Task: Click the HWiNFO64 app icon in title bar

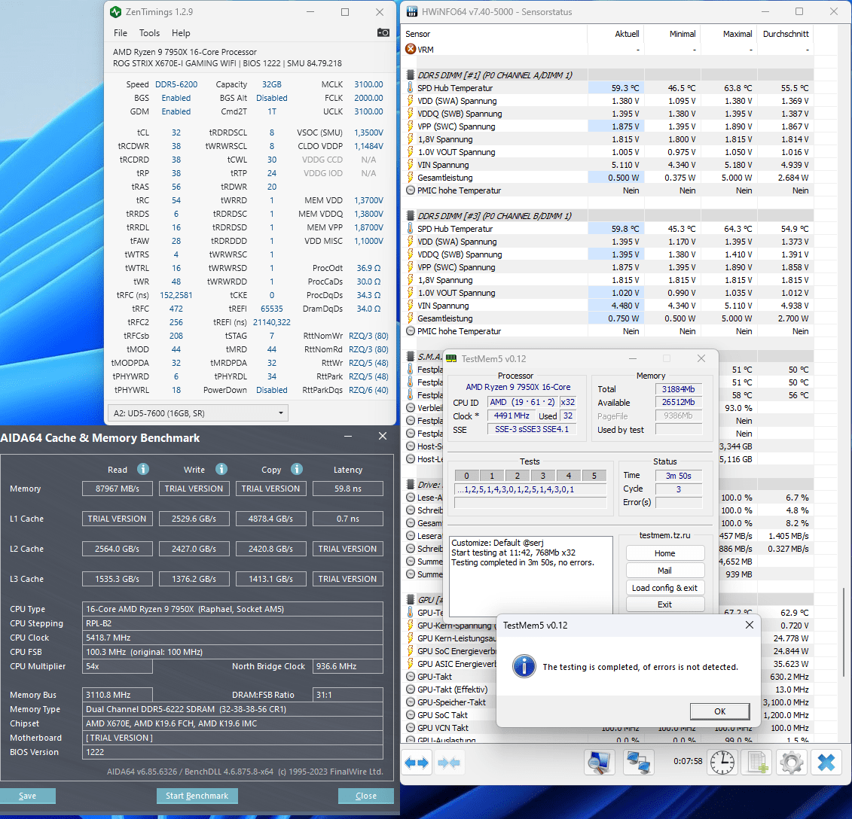Action: click(x=412, y=11)
